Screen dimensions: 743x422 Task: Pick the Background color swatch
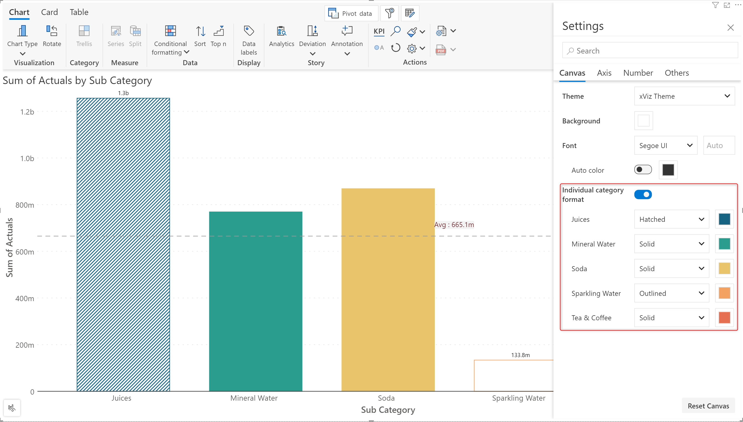click(643, 121)
